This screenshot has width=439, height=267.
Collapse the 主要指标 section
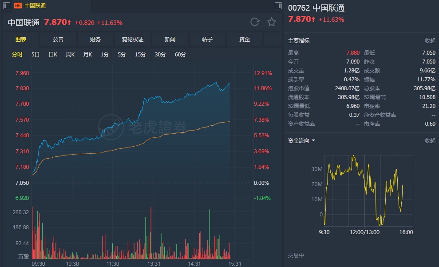[x=430, y=41]
